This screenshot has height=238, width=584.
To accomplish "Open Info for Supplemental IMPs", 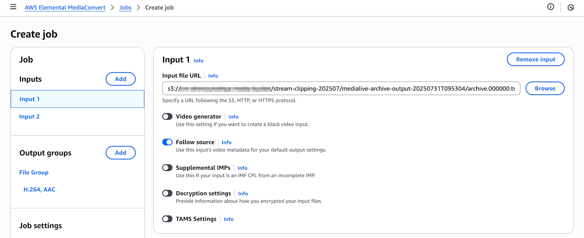I will tap(242, 168).
